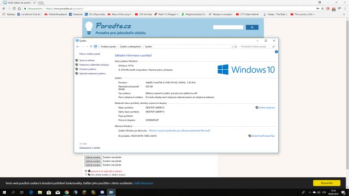This screenshot has height=196, width=349.
Task: Open the Chrome home page button
Action: point(19,9)
